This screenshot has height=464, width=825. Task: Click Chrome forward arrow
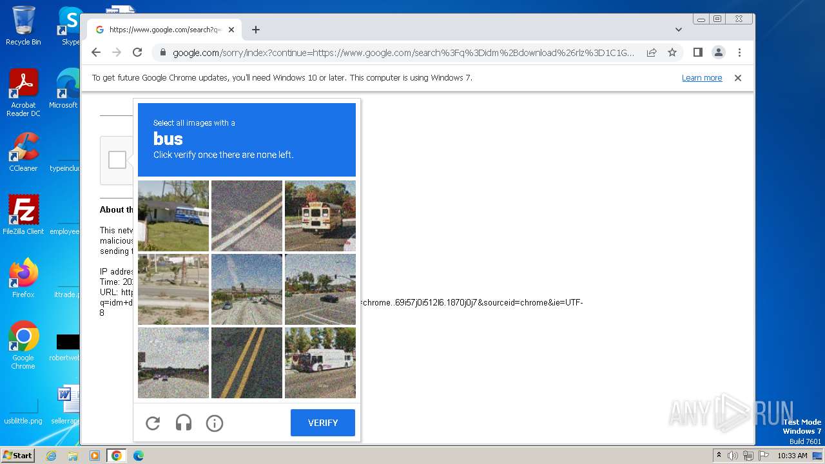tap(117, 52)
